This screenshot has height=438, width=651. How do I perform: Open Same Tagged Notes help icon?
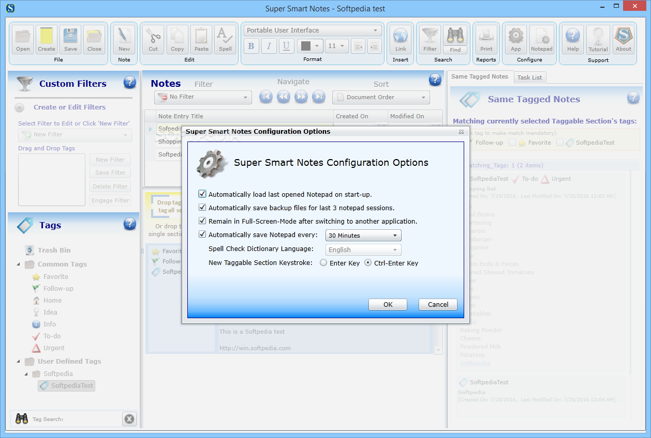(x=633, y=98)
